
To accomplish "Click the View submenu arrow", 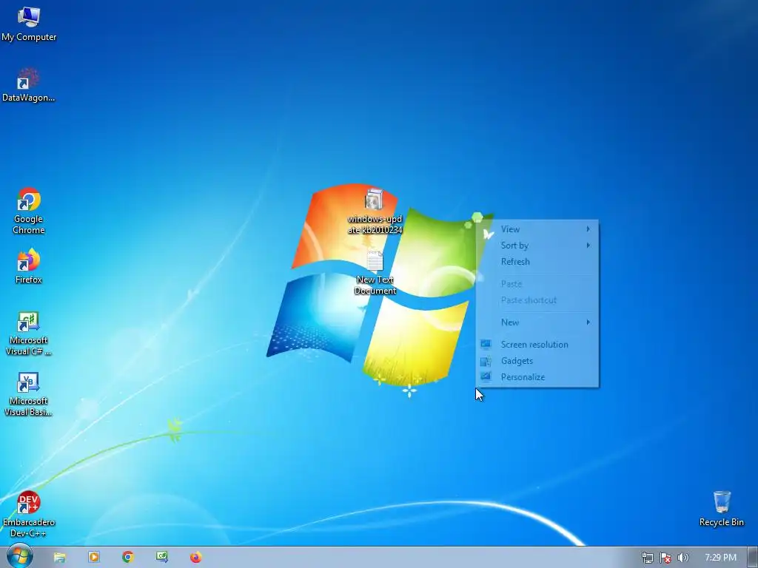I will coord(588,229).
